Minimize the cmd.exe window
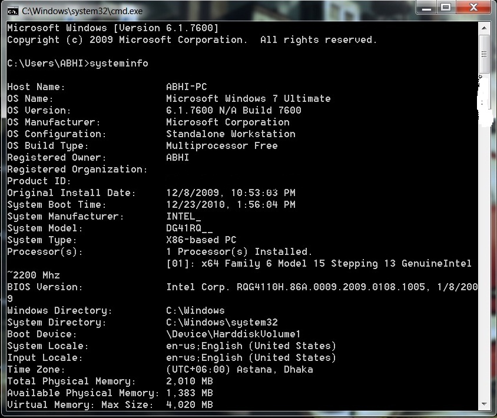Image resolution: width=497 pixels, height=418 pixels. click(427, 7)
